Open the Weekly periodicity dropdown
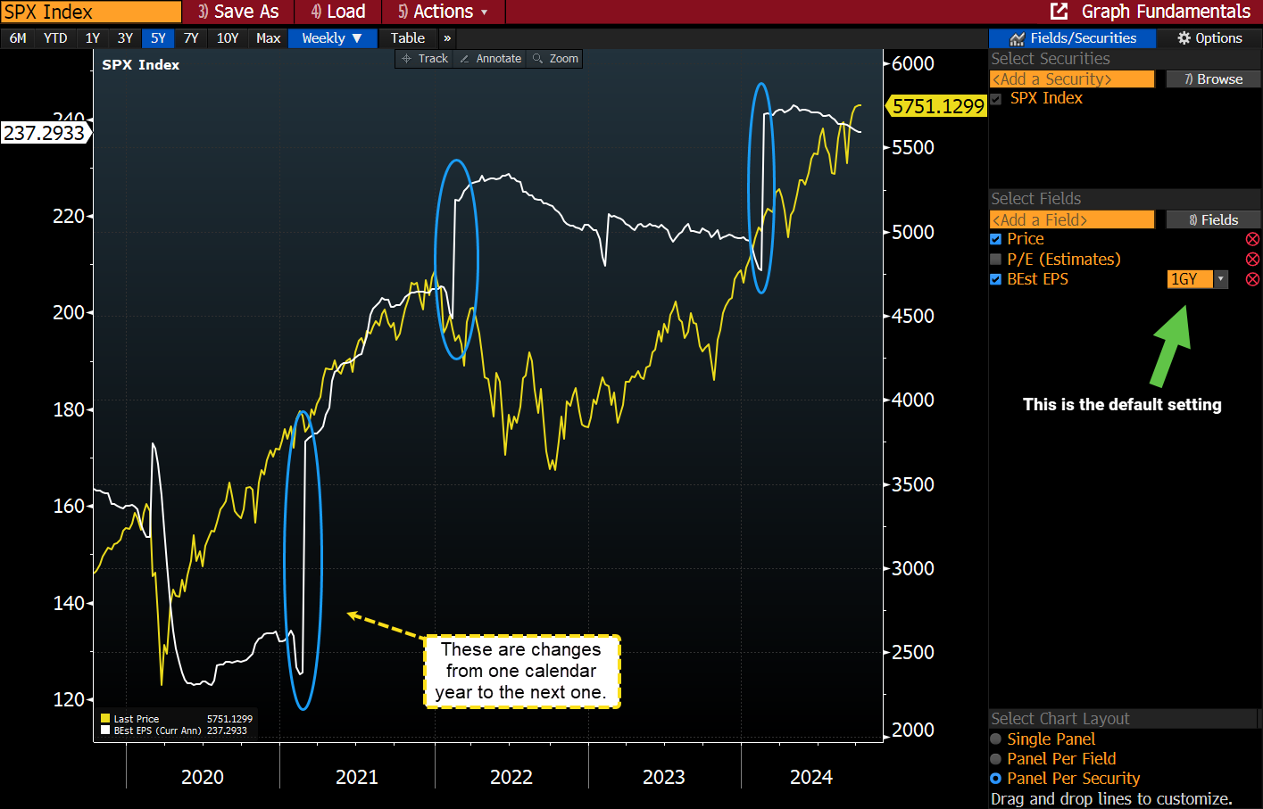The width and height of the screenshot is (1263, 809). (332, 37)
